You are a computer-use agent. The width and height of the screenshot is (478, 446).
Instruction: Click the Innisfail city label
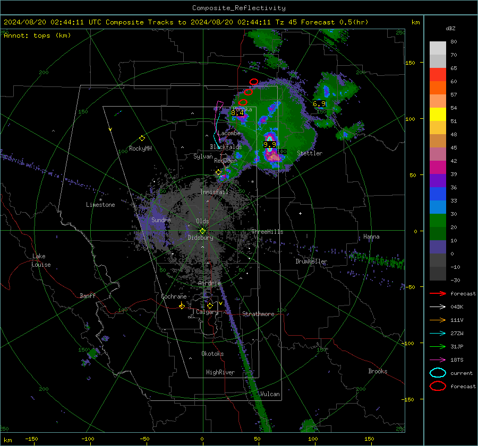coord(214,192)
